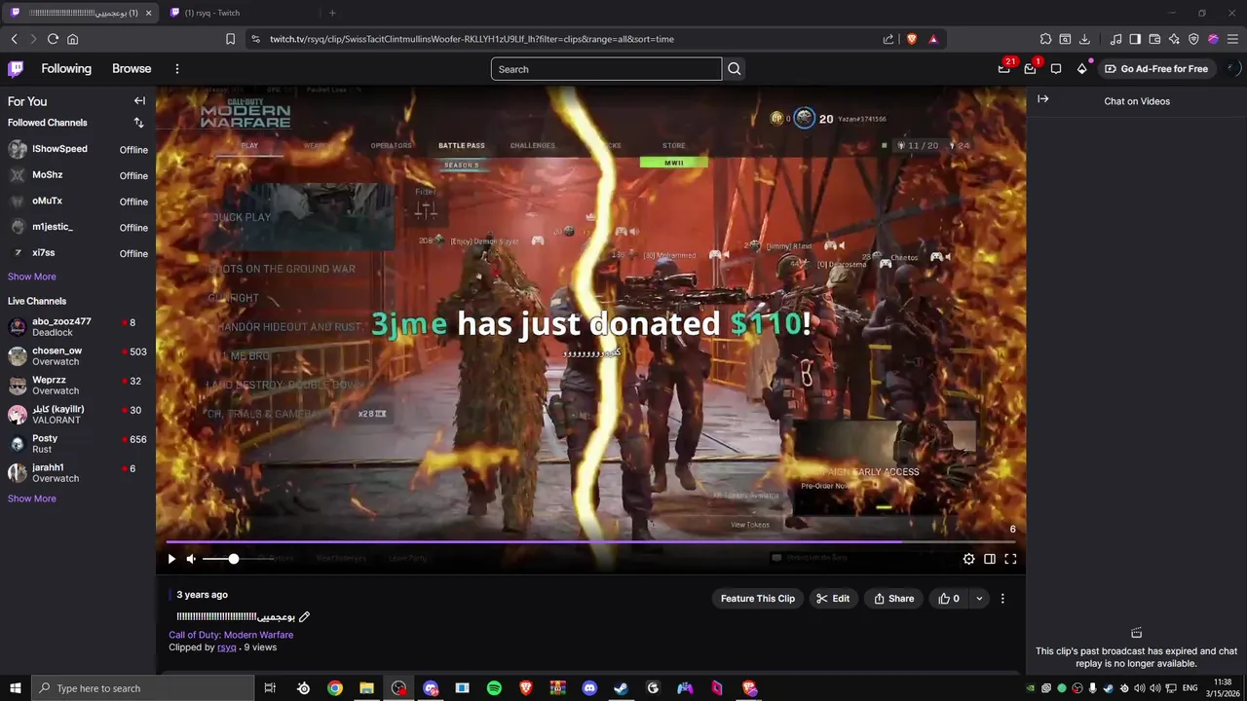
Task: Go to the browser home page
Action: 72,39
